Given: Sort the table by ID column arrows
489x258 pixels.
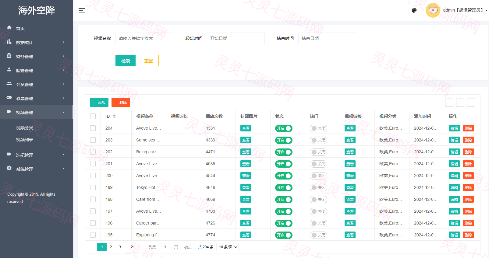Looking at the screenshot, I should pyautogui.click(x=114, y=116).
